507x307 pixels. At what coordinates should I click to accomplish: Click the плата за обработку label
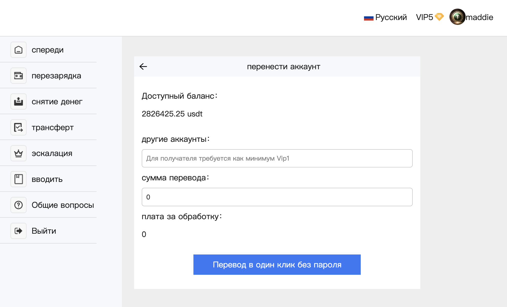click(x=182, y=217)
